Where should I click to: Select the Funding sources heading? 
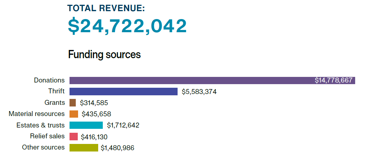pos(104,55)
